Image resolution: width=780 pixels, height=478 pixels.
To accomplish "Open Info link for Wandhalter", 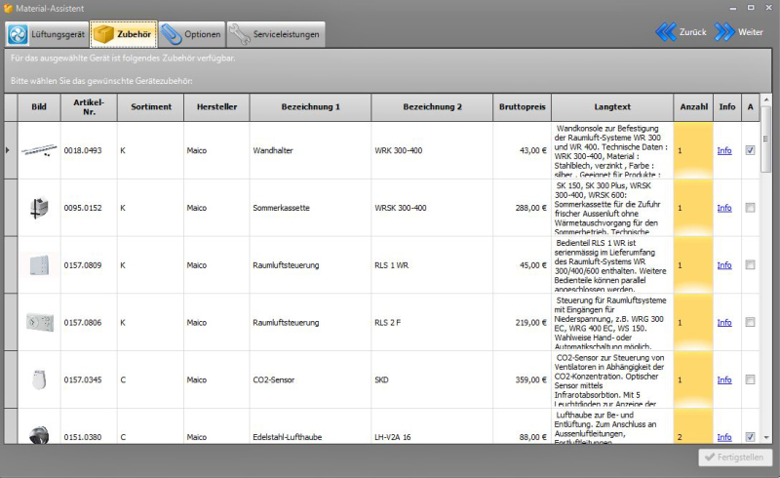I will coord(724,150).
